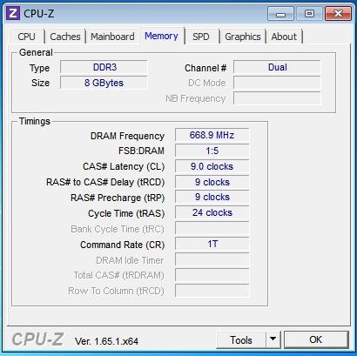
Task: Expand the Tools dropdown arrow
Action: coord(273,339)
